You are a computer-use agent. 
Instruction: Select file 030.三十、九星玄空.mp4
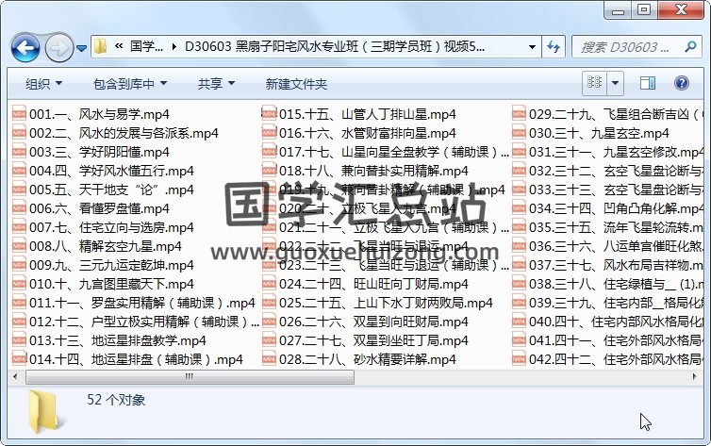click(x=591, y=133)
